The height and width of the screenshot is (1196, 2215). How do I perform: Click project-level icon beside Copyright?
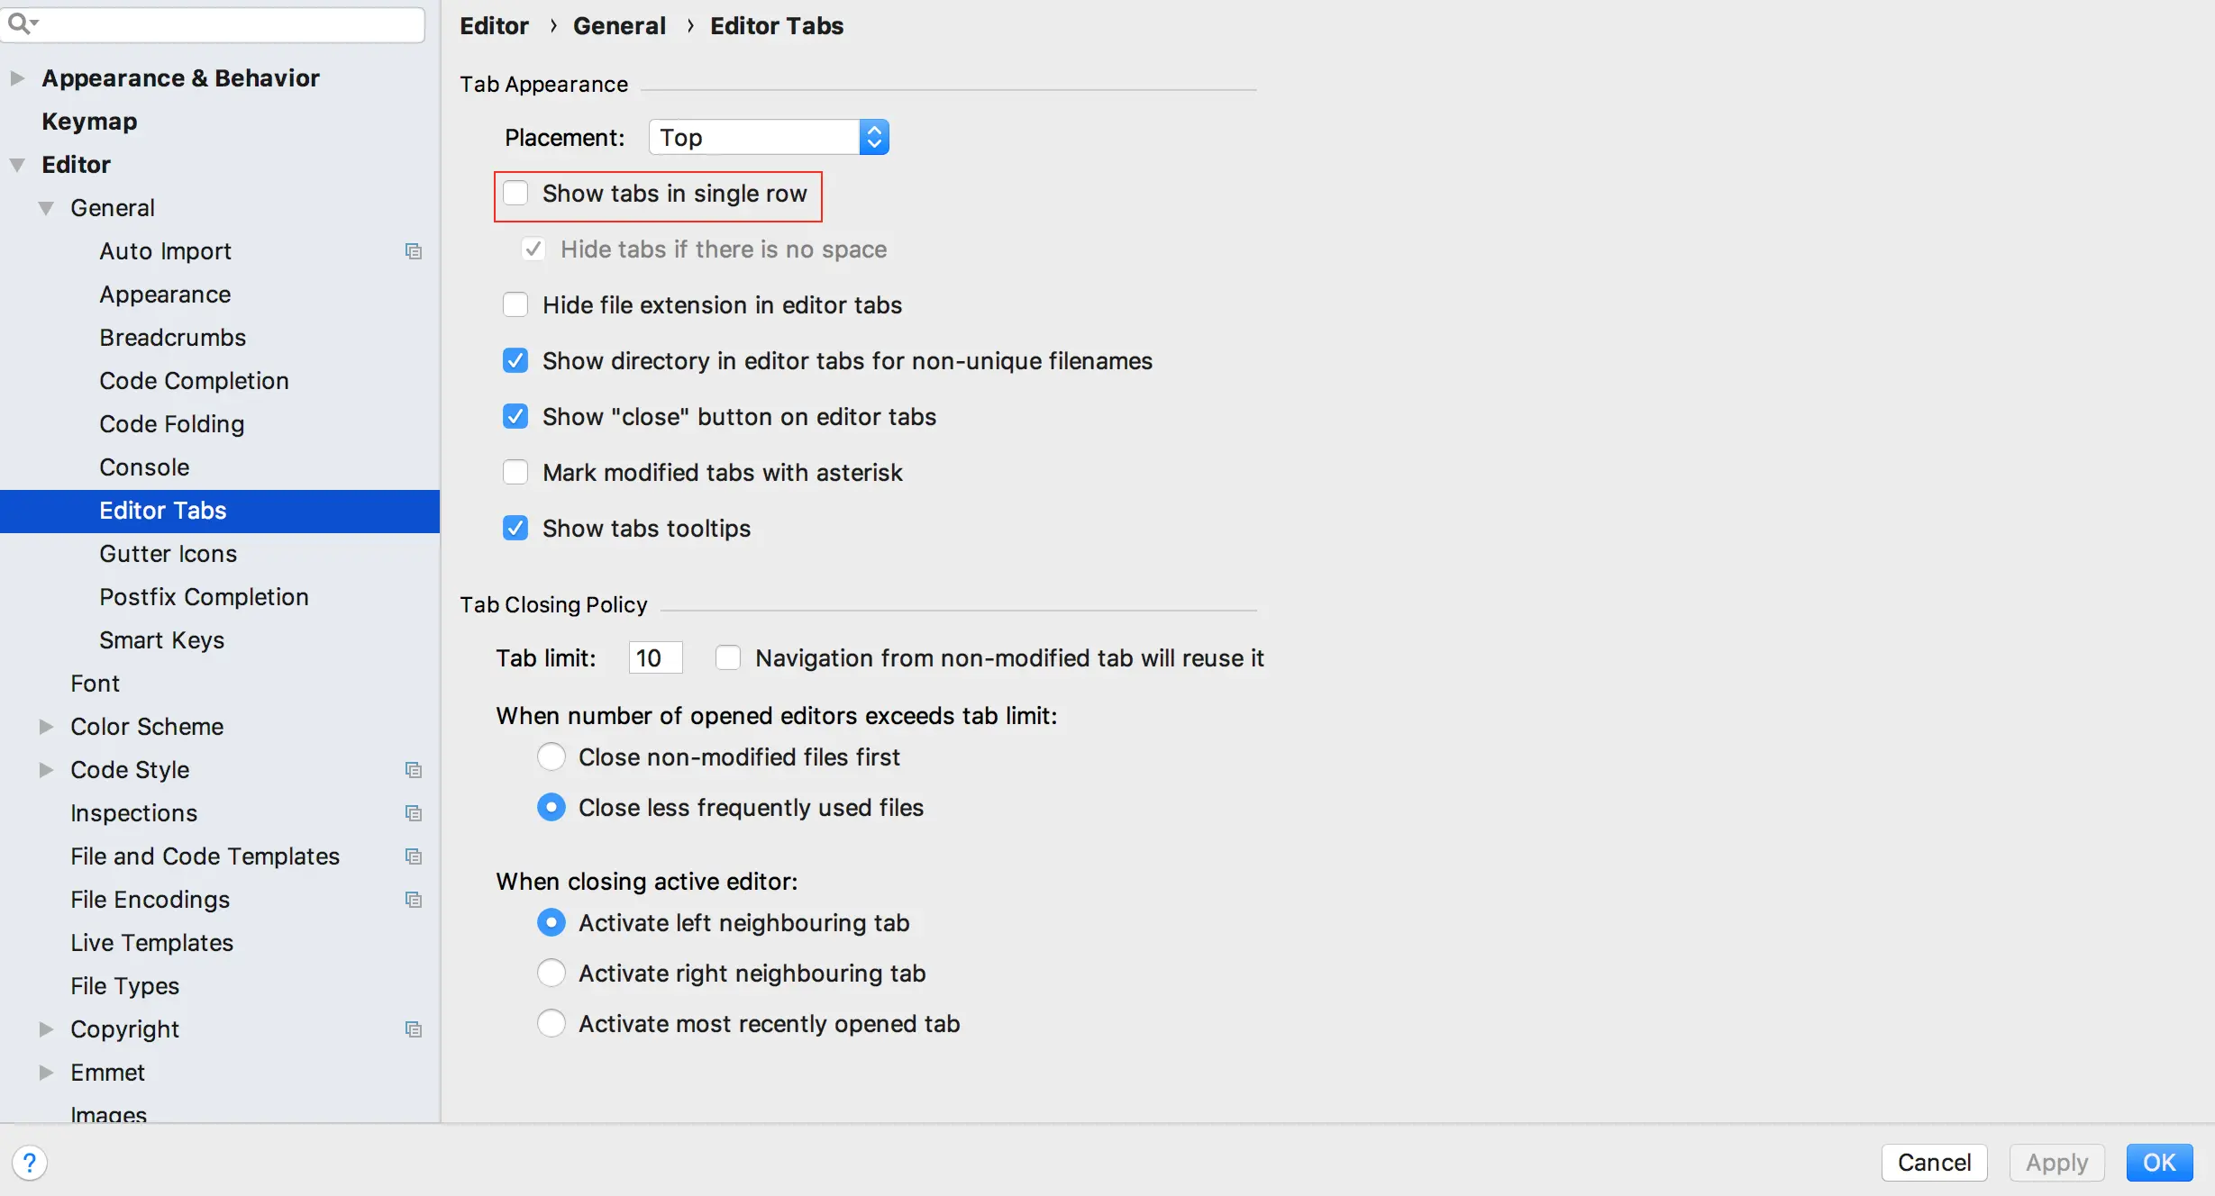coord(414,1029)
